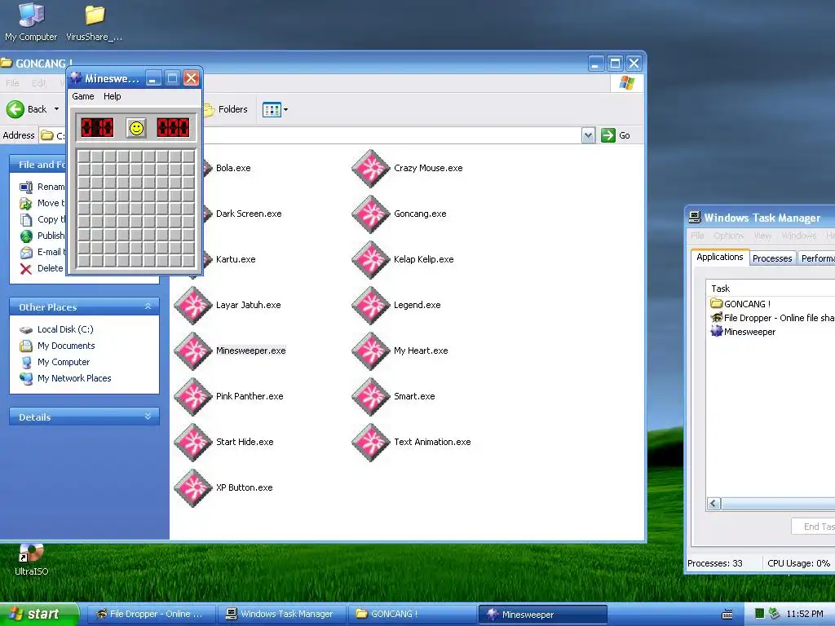The height and width of the screenshot is (626, 835).
Task: Click the left scroll arrow in Task Manager
Action: pyautogui.click(x=714, y=504)
